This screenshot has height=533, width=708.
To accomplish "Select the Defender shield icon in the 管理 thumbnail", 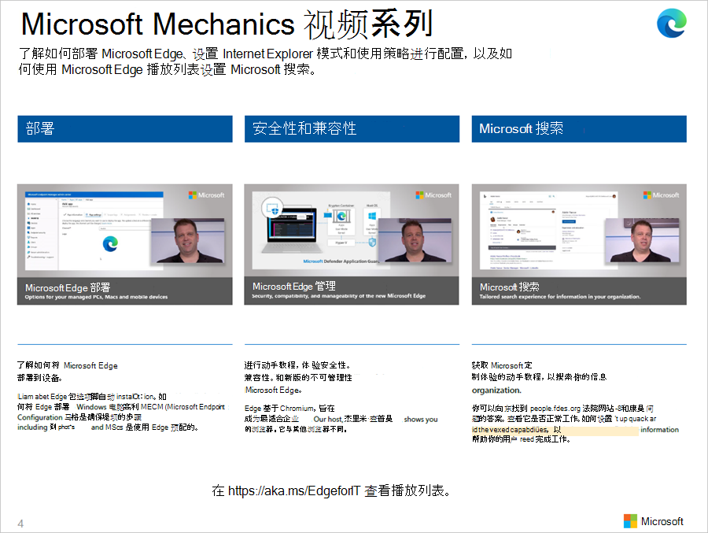I will coord(275,210).
